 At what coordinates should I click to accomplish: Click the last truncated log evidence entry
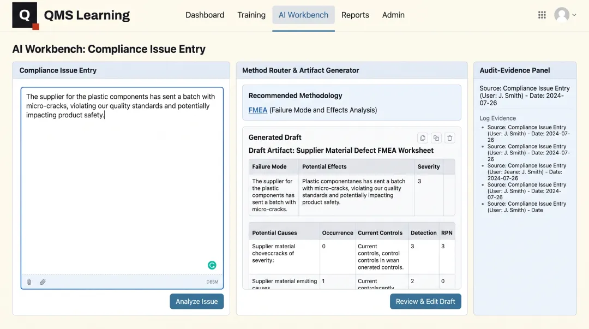[x=527, y=207]
